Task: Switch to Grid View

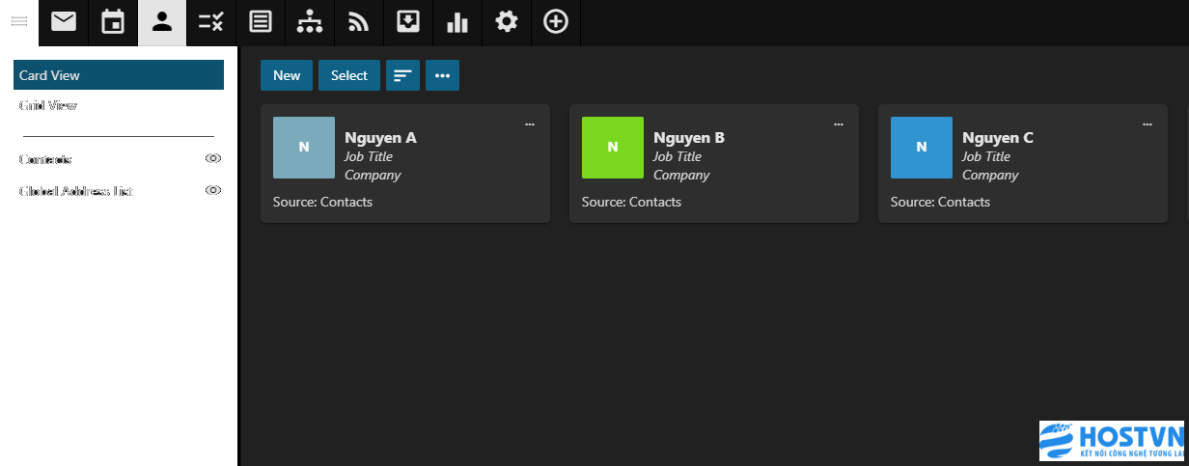Action: 48,105
